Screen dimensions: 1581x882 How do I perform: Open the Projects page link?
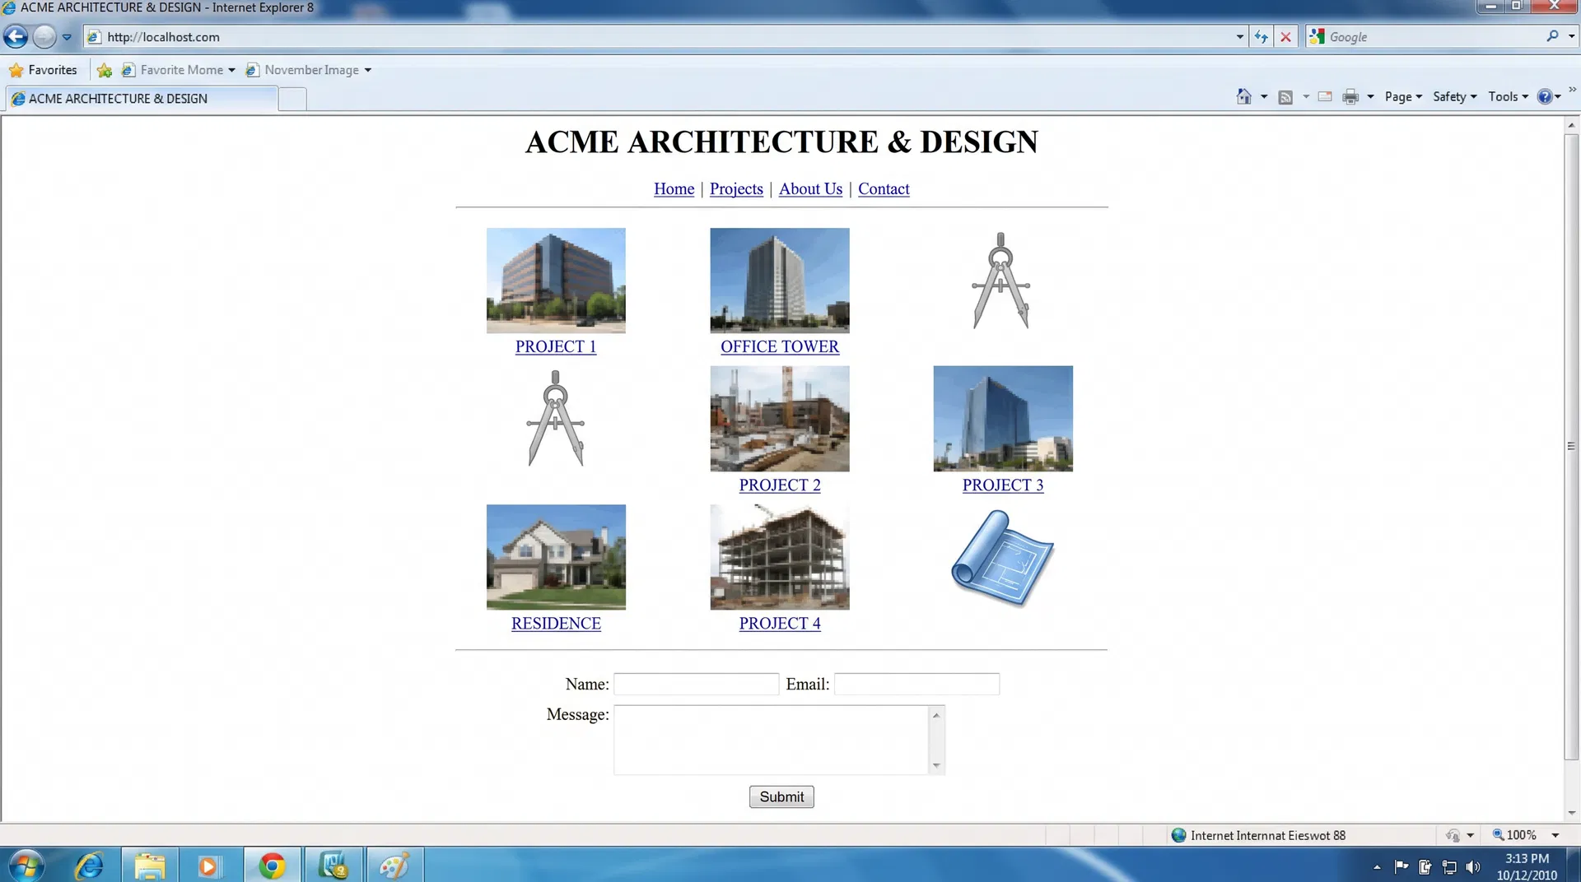click(735, 189)
